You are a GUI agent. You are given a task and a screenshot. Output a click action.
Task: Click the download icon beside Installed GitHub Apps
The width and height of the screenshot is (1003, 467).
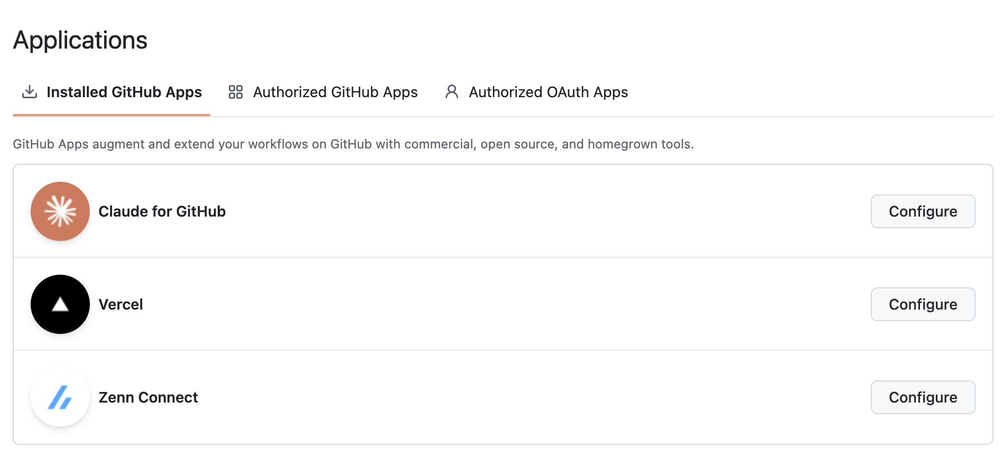(x=30, y=92)
